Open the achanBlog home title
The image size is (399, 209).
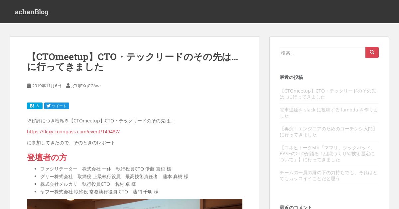32,12
